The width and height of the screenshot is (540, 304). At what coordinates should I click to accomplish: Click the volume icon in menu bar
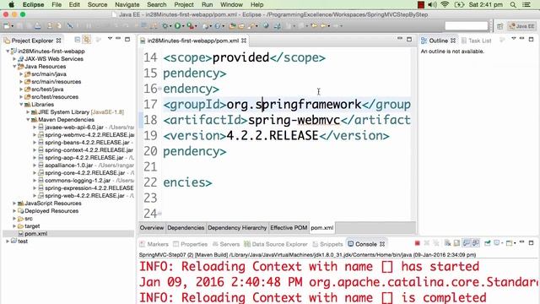point(432,5)
